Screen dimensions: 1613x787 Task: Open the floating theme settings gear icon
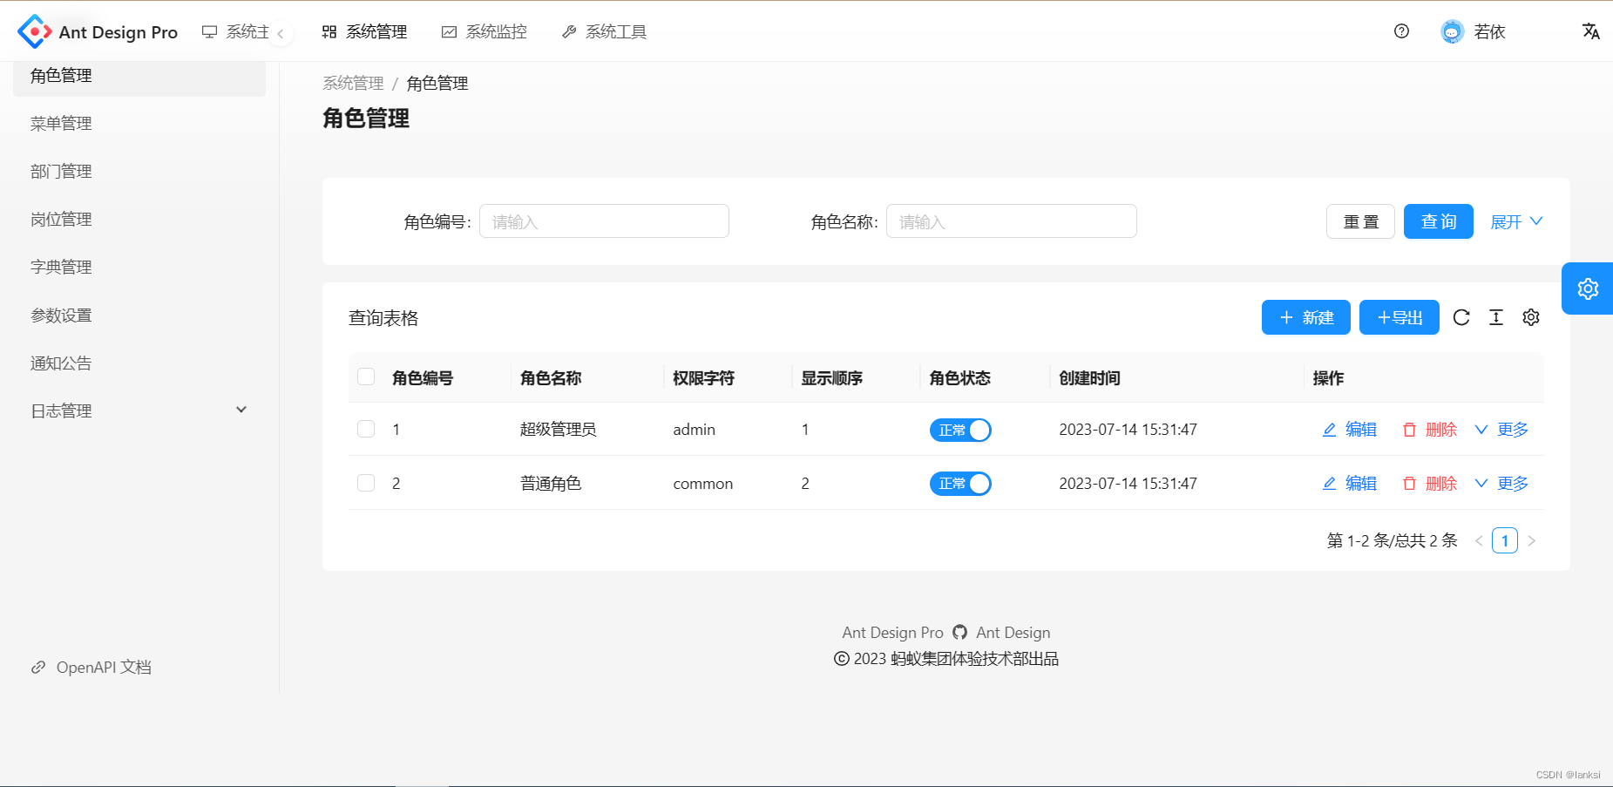click(x=1588, y=288)
